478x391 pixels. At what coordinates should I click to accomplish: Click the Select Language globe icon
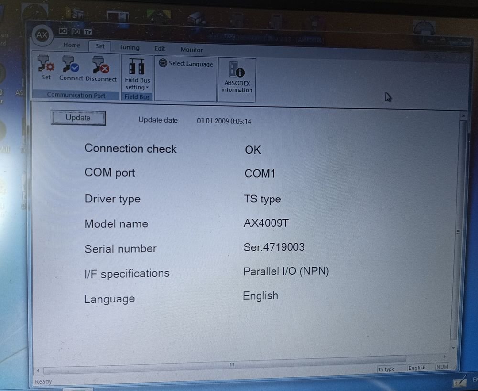point(163,63)
